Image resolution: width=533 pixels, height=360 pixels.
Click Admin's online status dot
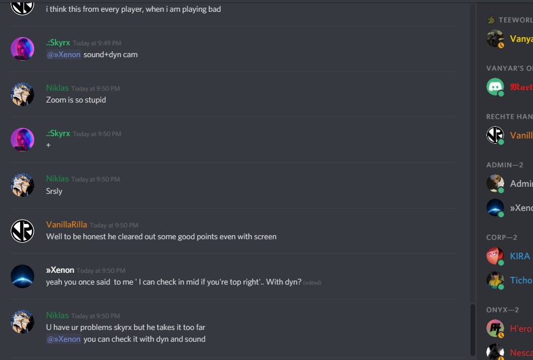coord(501,190)
